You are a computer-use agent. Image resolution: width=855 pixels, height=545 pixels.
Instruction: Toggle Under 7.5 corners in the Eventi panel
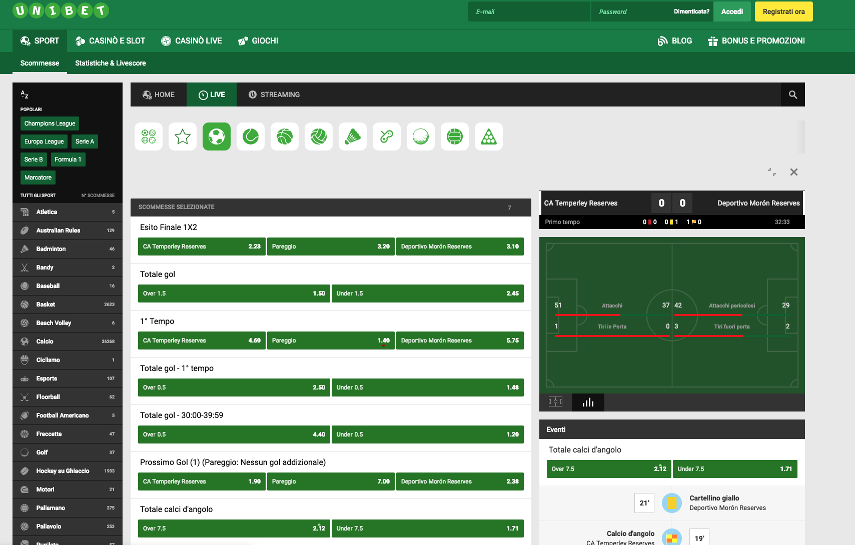(x=735, y=469)
